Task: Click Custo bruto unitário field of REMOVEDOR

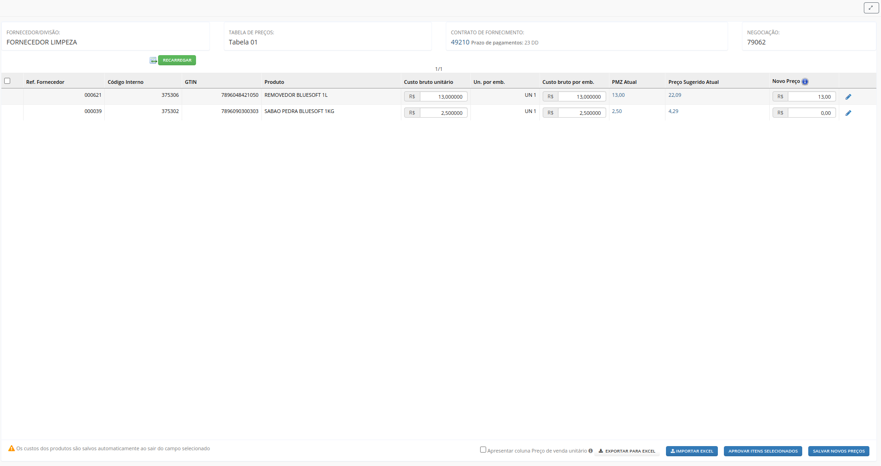Action: (x=443, y=97)
